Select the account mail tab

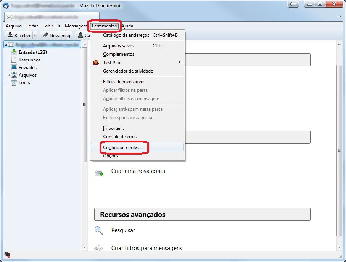[52, 17]
